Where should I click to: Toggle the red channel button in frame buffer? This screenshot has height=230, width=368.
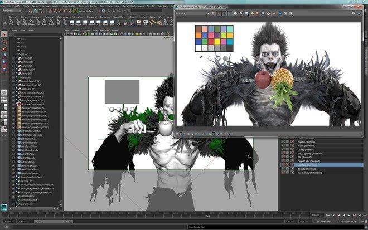click(219, 13)
